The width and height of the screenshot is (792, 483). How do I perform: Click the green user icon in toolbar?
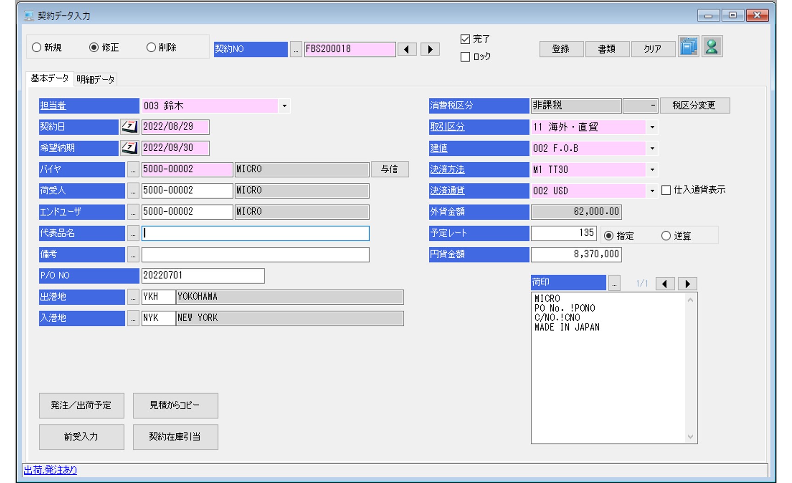click(712, 47)
